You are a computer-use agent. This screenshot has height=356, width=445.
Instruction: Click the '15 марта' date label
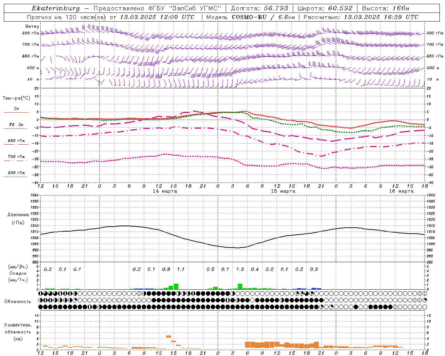(x=283, y=191)
